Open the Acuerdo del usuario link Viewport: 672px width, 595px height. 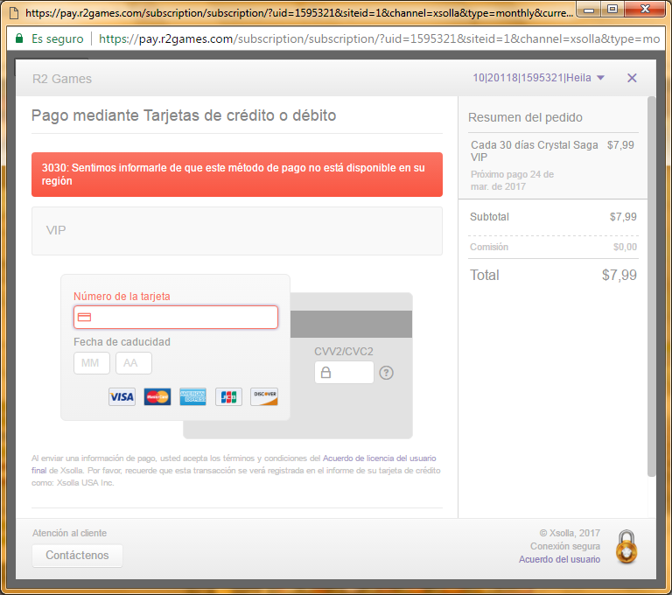(x=559, y=559)
